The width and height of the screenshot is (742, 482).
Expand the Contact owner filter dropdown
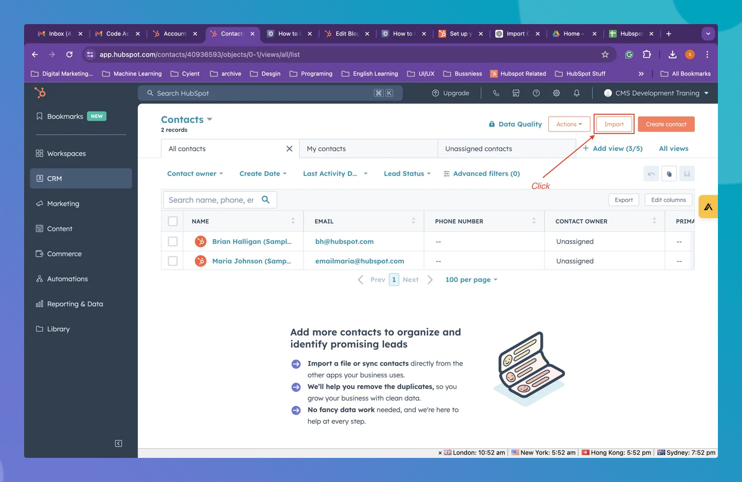(195, 174)
